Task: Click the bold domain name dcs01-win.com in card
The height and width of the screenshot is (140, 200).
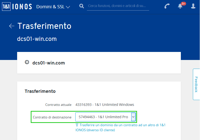Action: (49, 63)
